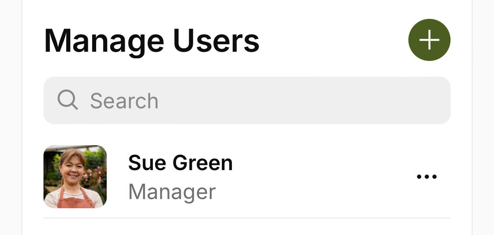Click the word Users in the page title
Image resolution: width=494 pixels, height=235 pixels.
(216, 40)
